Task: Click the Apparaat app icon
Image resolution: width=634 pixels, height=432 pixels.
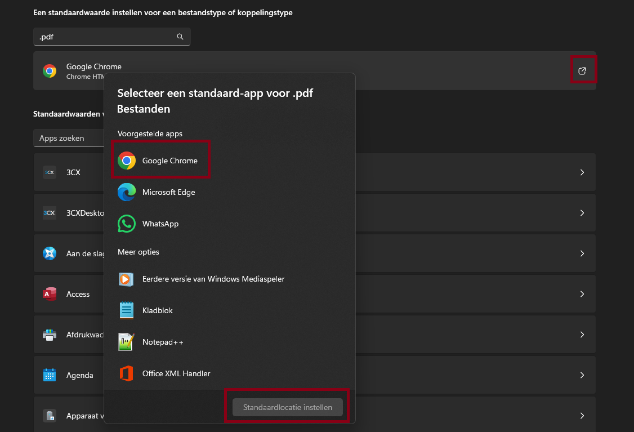Action: pos(50,416)
